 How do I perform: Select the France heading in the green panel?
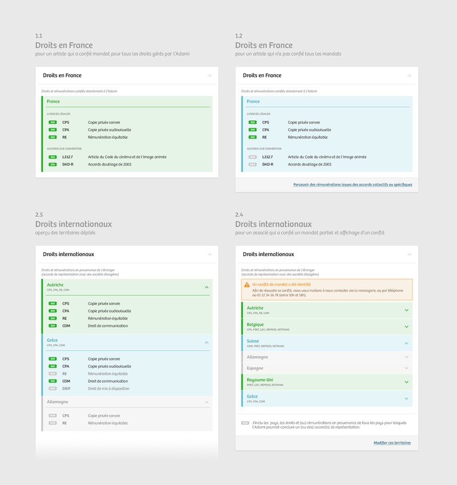pyautogui.click(x=53, y=102)
